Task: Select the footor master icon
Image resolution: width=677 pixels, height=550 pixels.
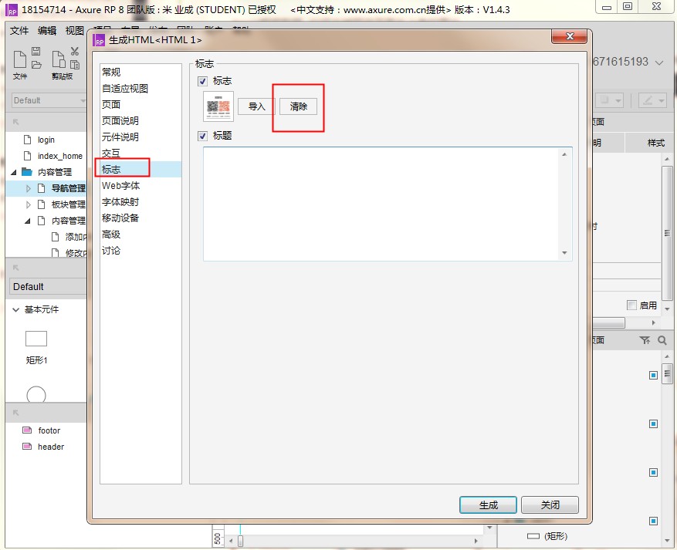Action: (x=27, y=430)
